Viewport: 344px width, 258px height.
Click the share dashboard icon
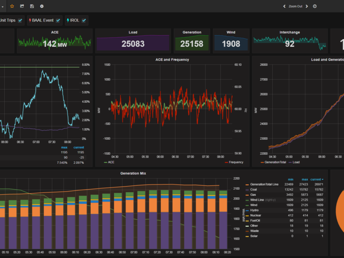point(22,6)
